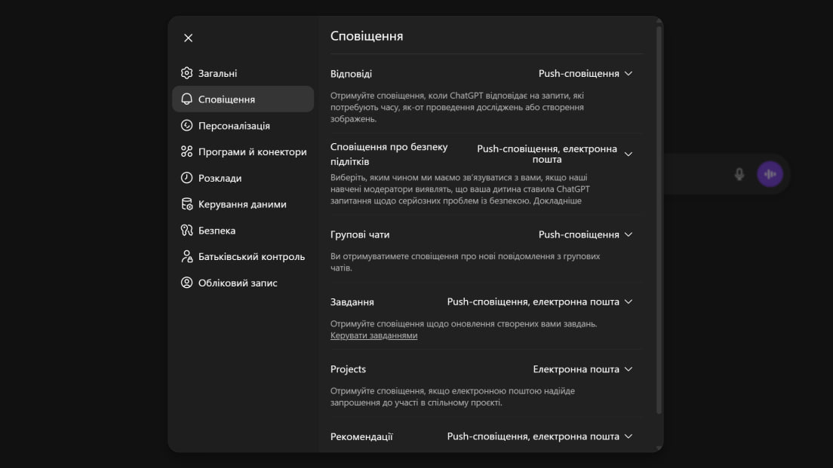Click the connectors icon beside Програми й конектори
Screen dimensions: 833x468
(x=186, y=151)
